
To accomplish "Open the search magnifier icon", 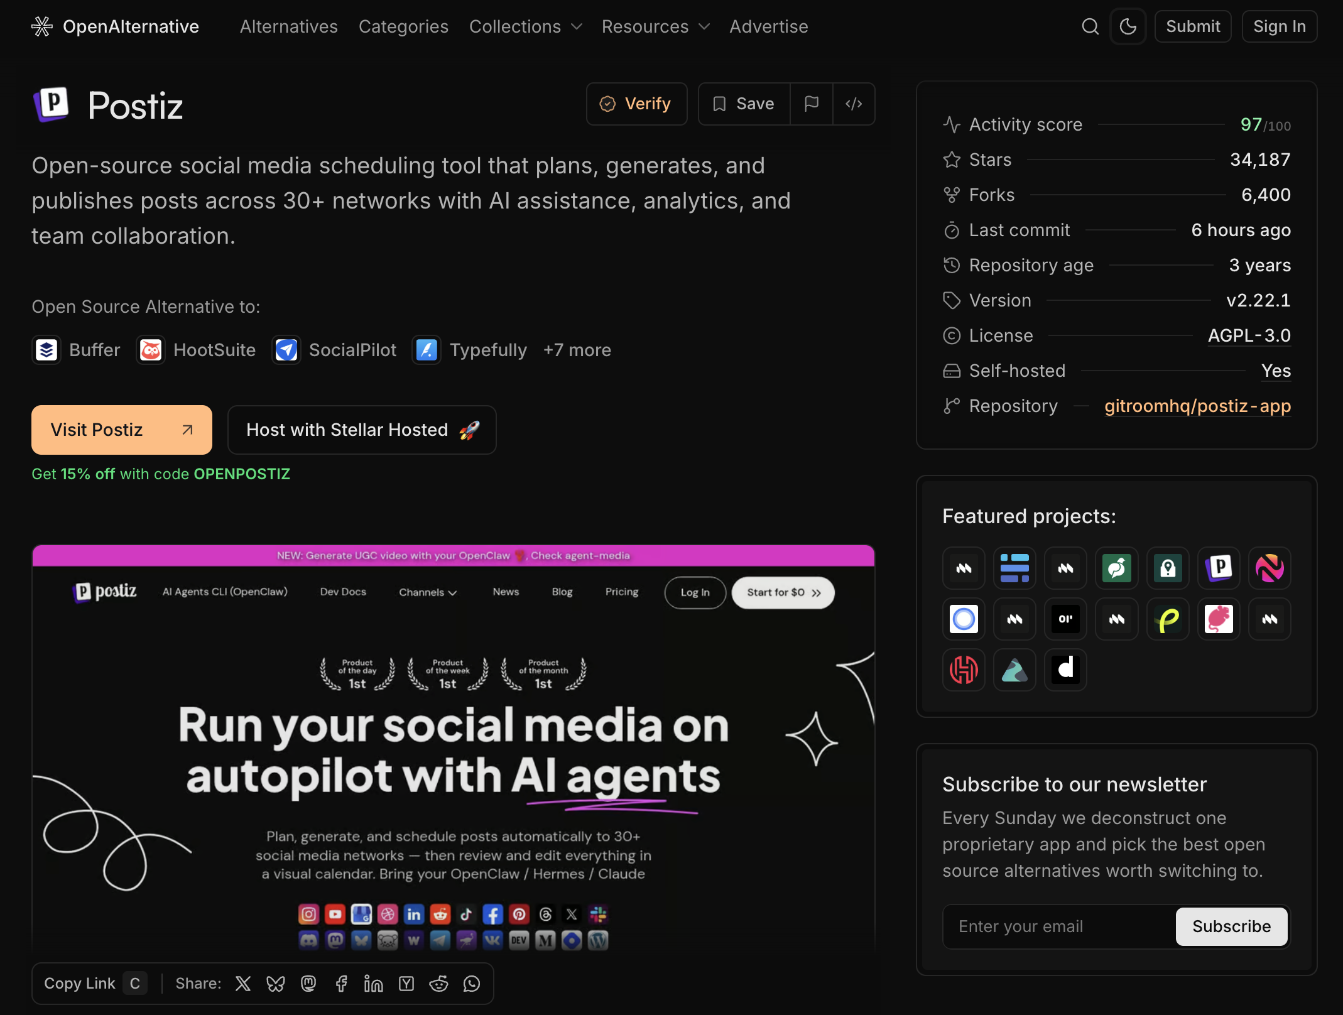I will pos(1090,26).
